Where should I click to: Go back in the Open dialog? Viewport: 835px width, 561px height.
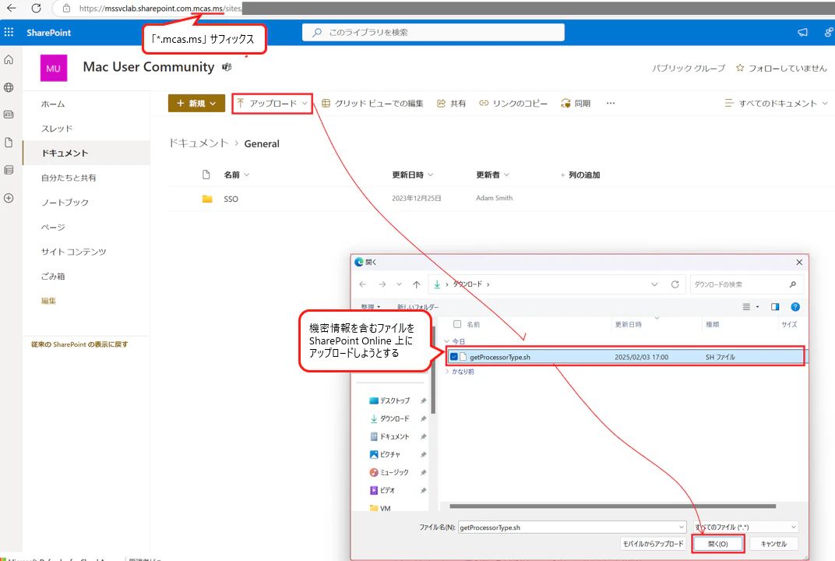coord(363,284)
